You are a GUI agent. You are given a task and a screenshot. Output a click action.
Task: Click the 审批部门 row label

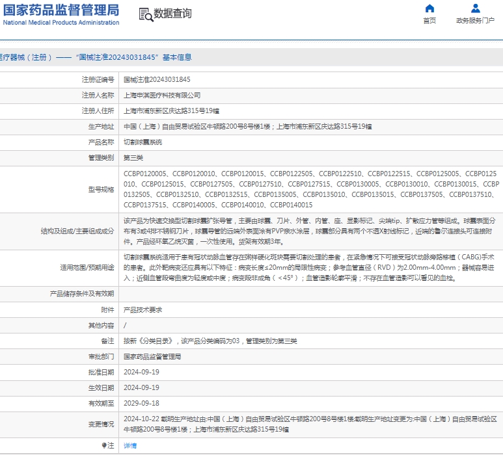[101, 357]
